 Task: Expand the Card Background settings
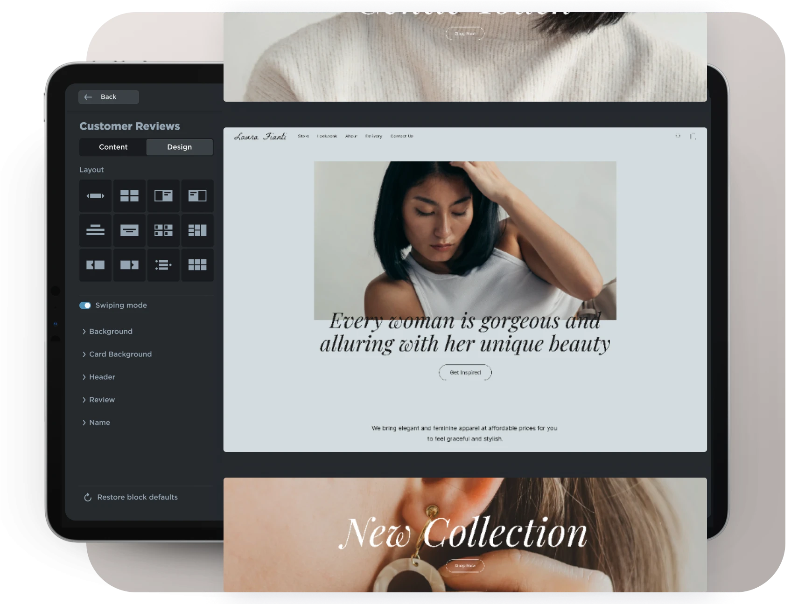(120, 354)
